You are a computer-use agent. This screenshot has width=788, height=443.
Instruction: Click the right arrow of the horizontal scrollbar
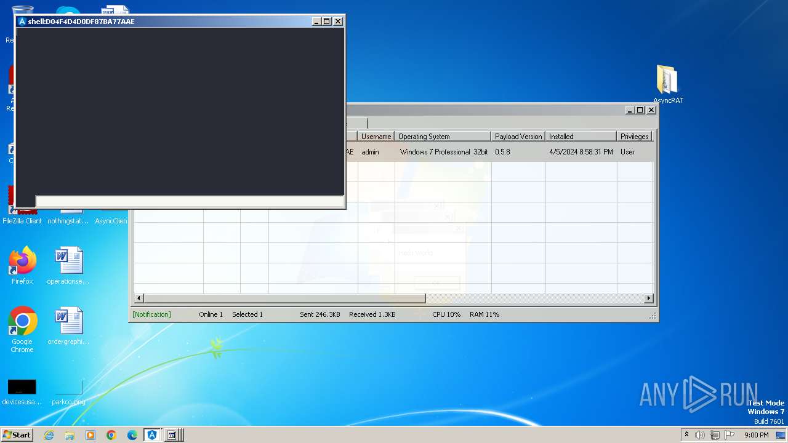[648, 298]
